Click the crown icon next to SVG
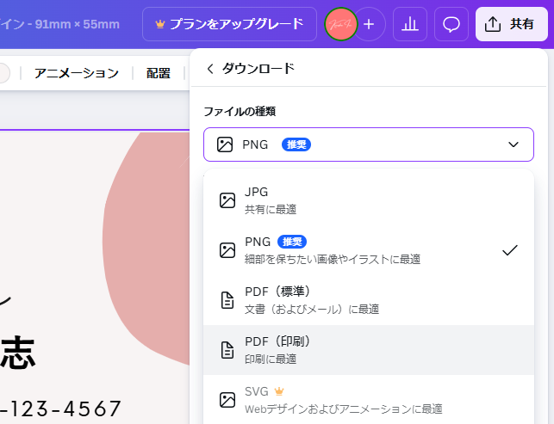The width and height of the screenshot is (554, 424). (x=278, y=391)
